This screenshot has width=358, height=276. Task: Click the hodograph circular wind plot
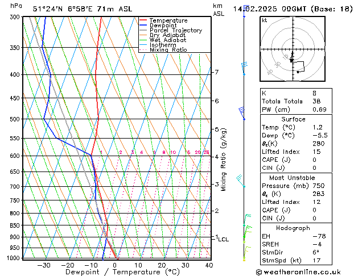coord(291,52)
